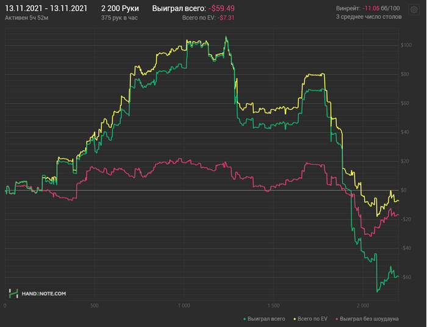Click the -$40 y-axis label
Viewport: 427px width, 327px height.
coord(406,248)
